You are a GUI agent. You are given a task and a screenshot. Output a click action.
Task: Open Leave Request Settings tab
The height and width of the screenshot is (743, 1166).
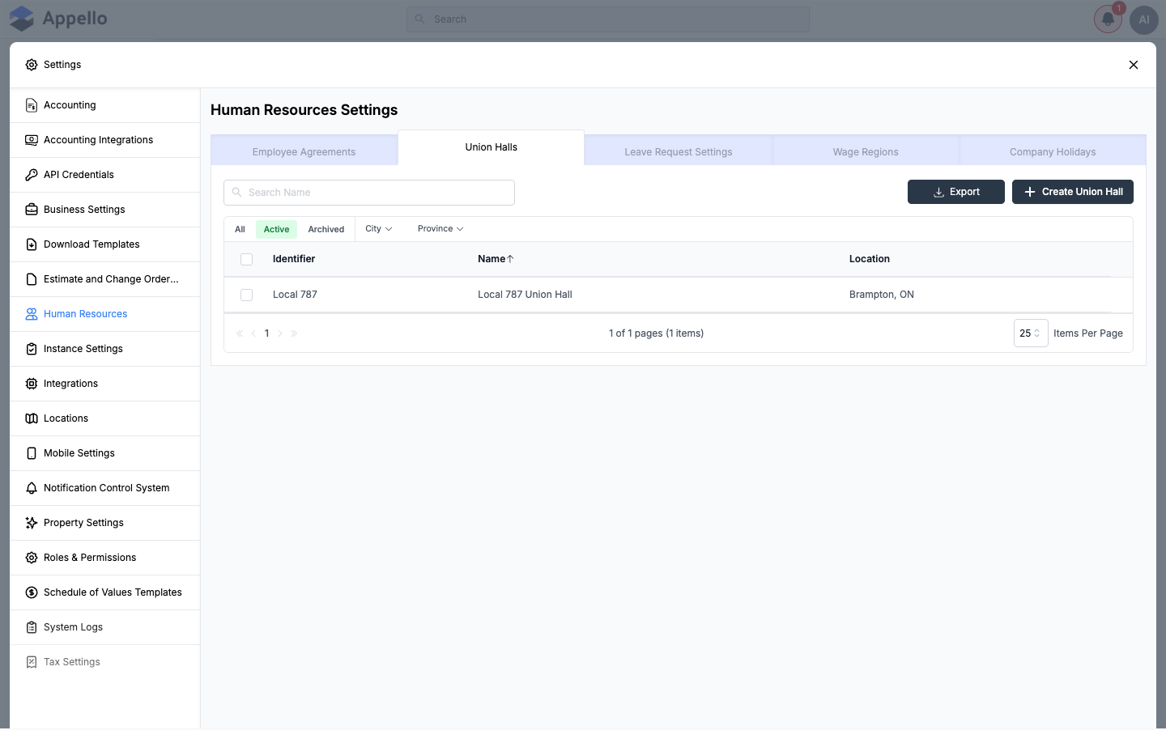(x=679, y=151)
